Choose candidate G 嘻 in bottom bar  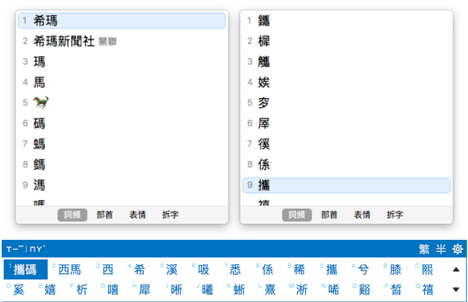pyautogui.click(x=110, y=289)
